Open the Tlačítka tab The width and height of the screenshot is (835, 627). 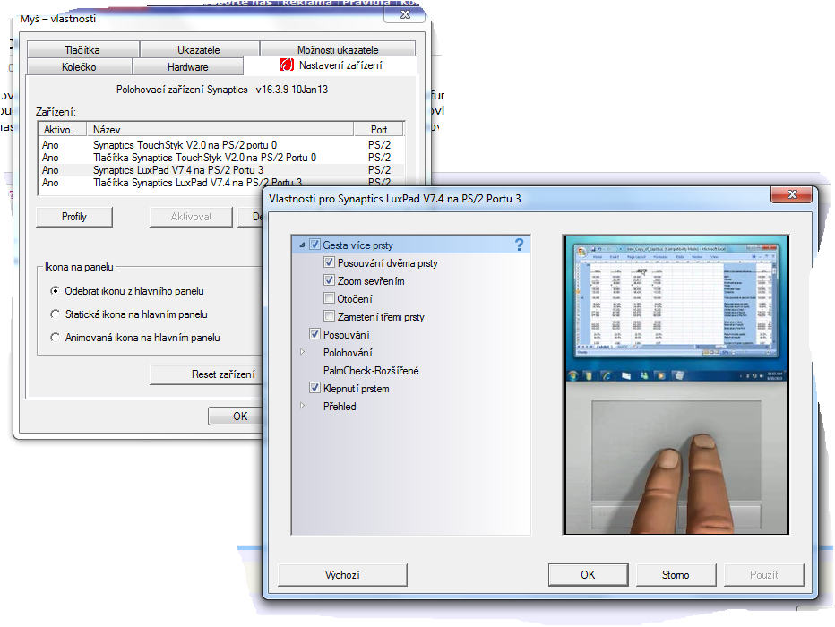[x=82, y=49]
